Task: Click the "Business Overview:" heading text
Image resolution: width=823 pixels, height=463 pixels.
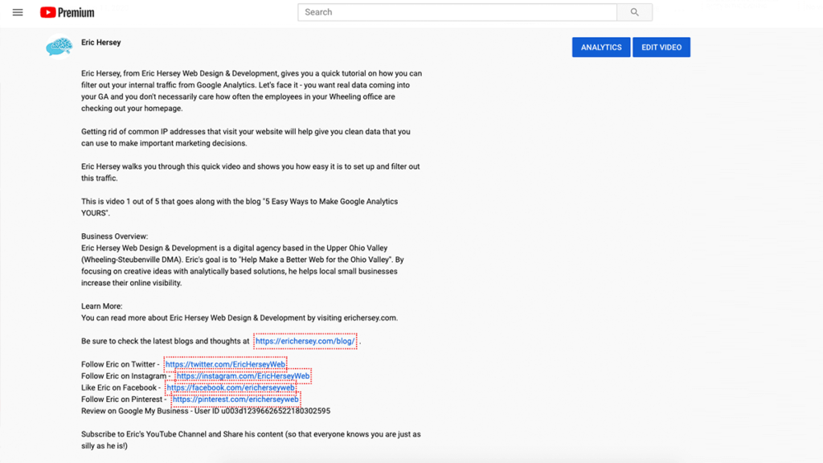Action: [x=115, y=236]
